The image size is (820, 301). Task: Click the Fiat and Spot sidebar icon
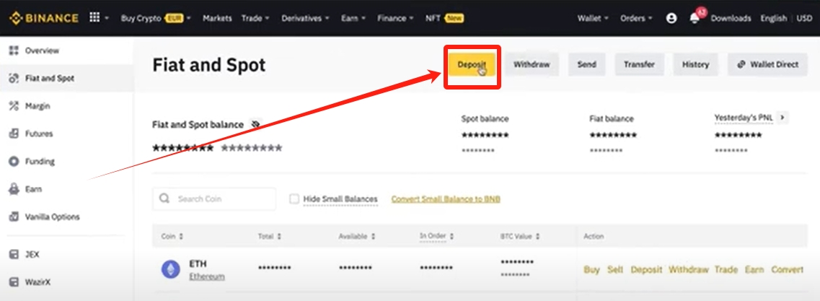[14, 79]
